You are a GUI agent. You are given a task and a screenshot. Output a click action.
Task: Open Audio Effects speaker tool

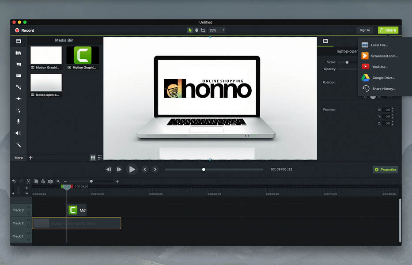[18, 133]
